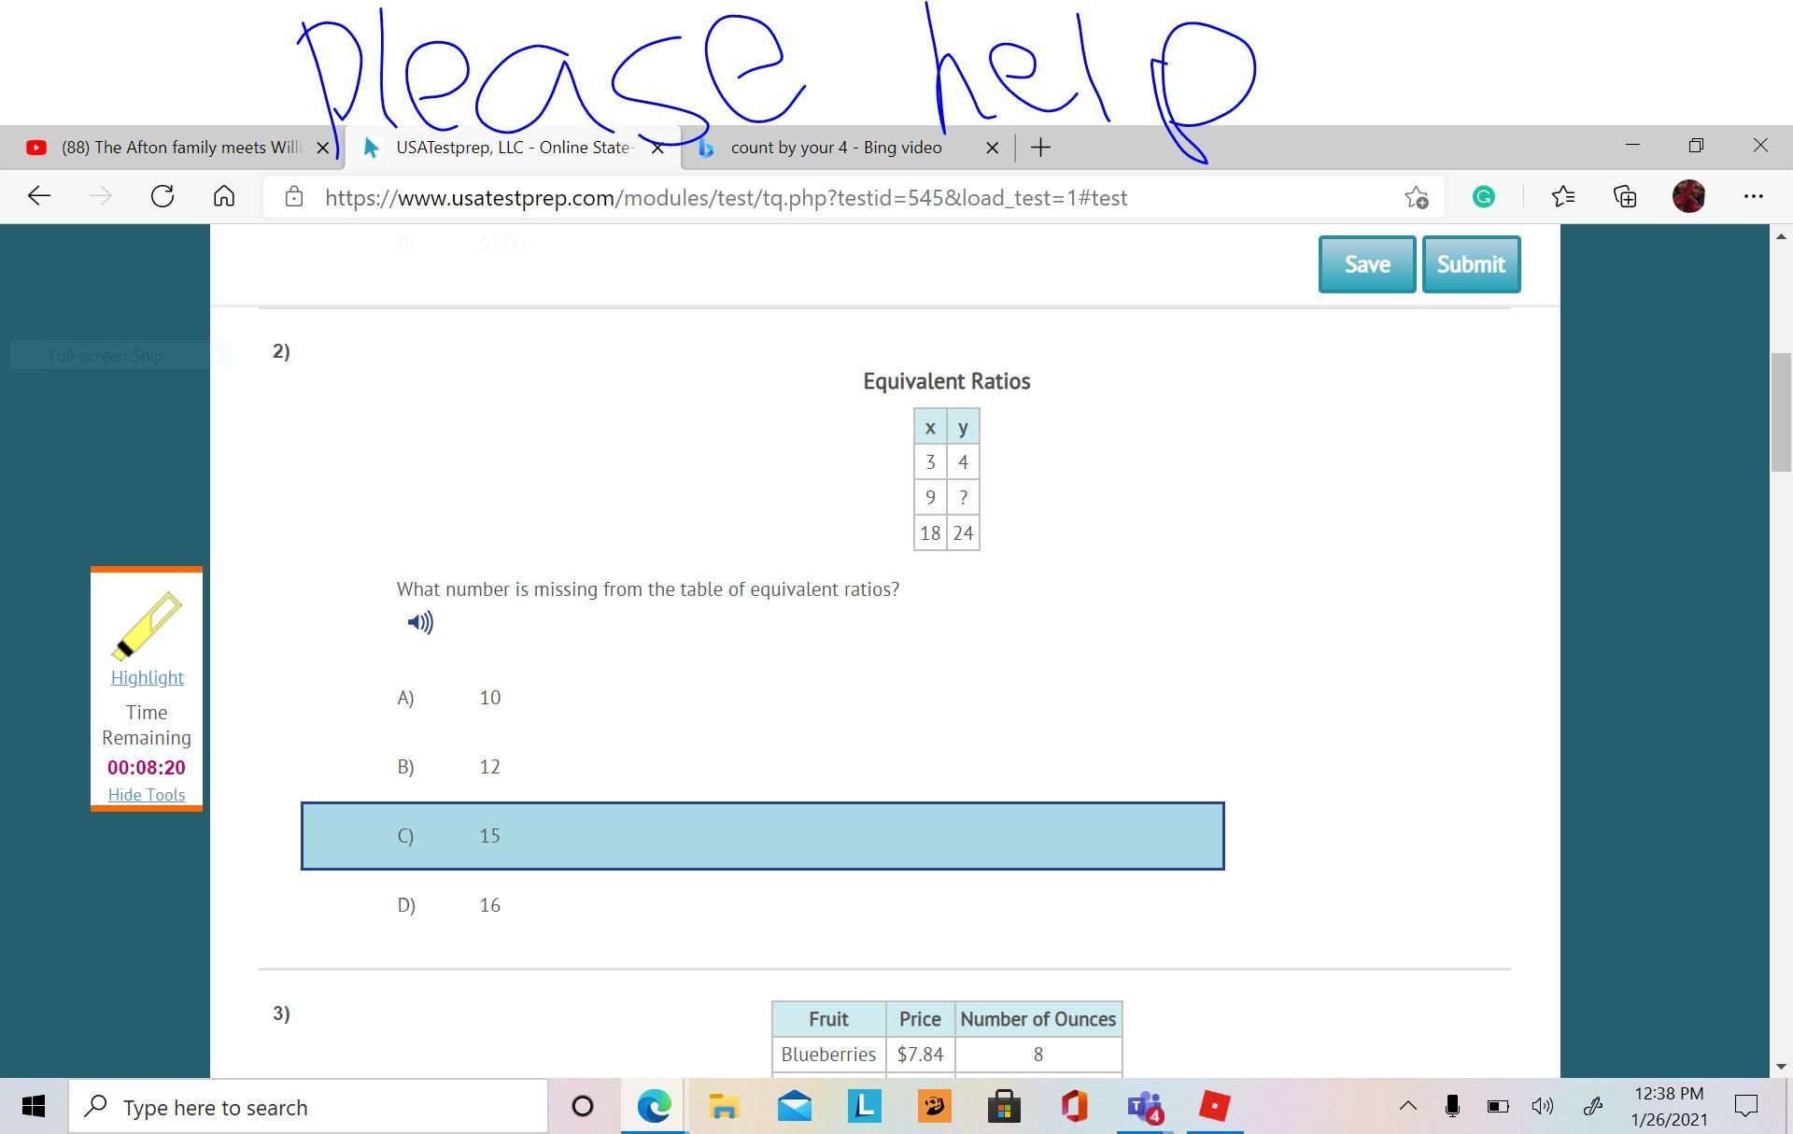Go to browser home page icon
1793x1134 pixels.
tap(224, 197)
